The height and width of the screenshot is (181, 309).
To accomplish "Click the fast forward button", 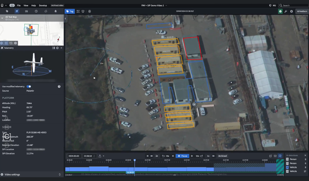I will 213,156.
